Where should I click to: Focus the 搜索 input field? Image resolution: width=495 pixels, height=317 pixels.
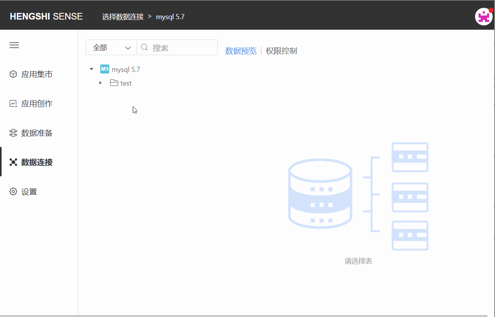(x=177, y=47)
